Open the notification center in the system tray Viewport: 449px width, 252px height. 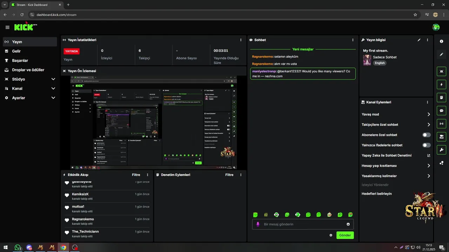coord(442,247)
